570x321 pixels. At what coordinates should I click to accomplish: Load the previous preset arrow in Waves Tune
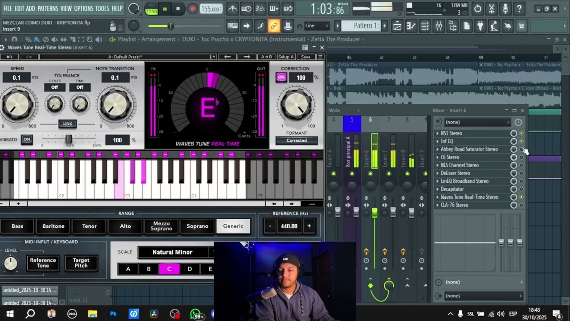click(x=227, y=57)
